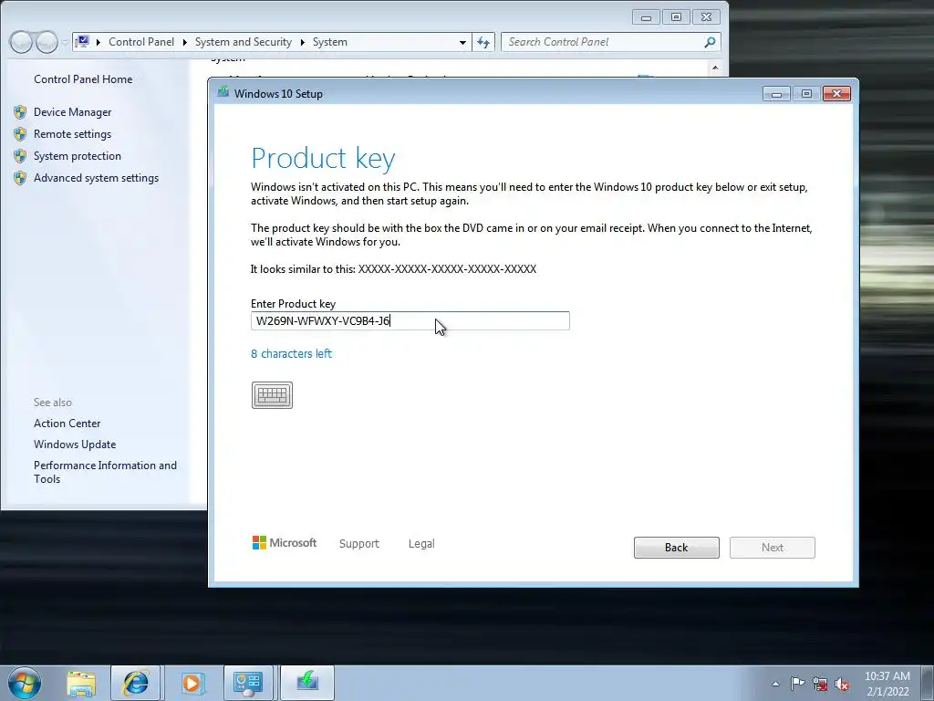Click the "Product key" heading

(x=323, y=159)
